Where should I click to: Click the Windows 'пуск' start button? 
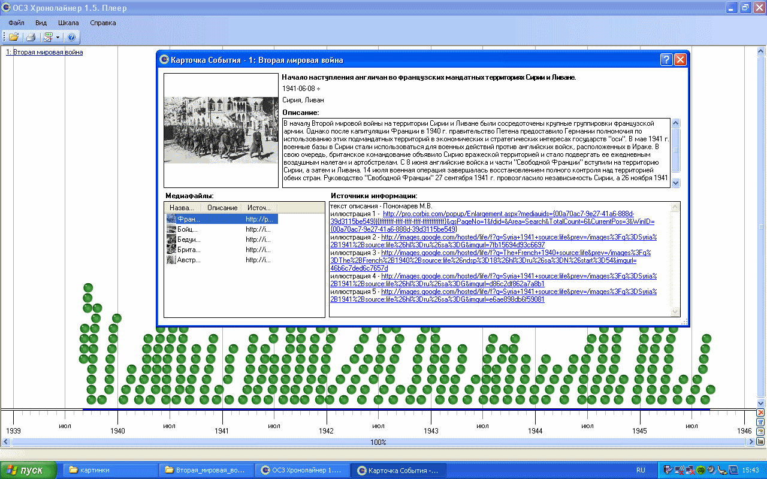(28, 470)
